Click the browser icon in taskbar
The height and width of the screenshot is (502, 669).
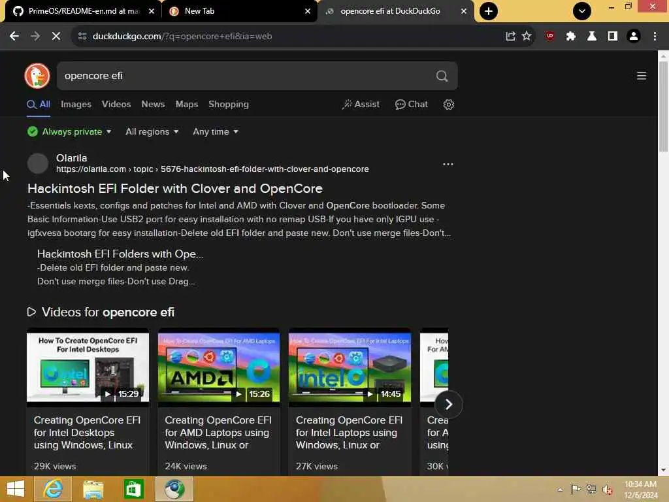tap(174, 489)
